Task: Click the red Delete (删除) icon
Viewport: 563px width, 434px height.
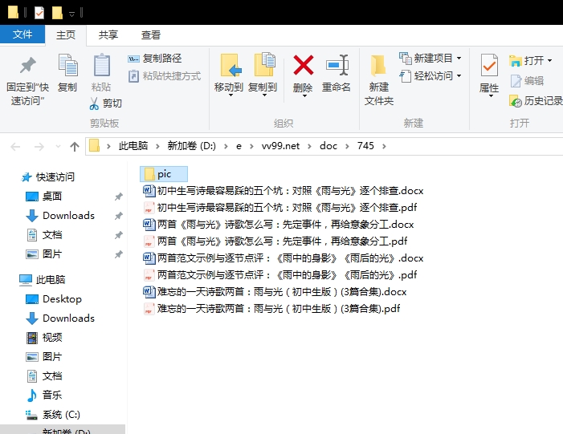Action: [x=303, y=65]
